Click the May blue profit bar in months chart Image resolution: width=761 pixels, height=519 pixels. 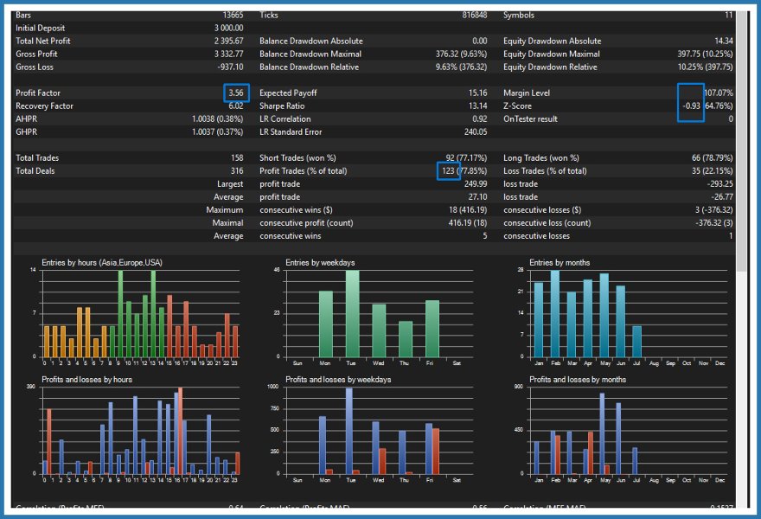pos(602,433)
